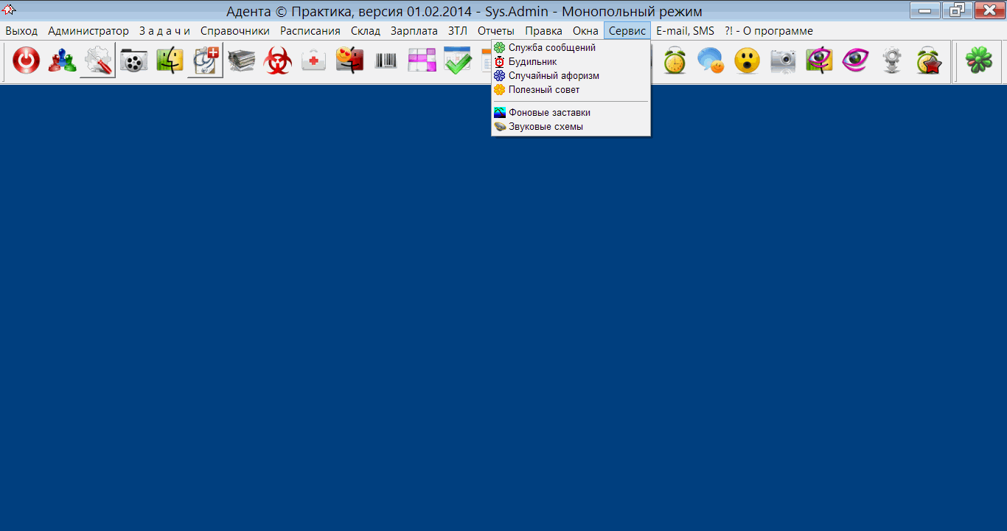
Task: Click the calendar with green checkmark icon
Action: click(458, 61)
